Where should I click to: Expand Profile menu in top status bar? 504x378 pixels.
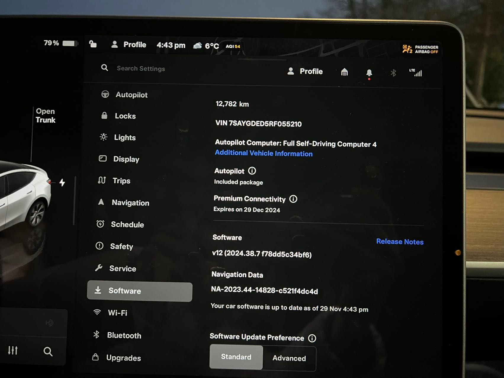[129, 45]
